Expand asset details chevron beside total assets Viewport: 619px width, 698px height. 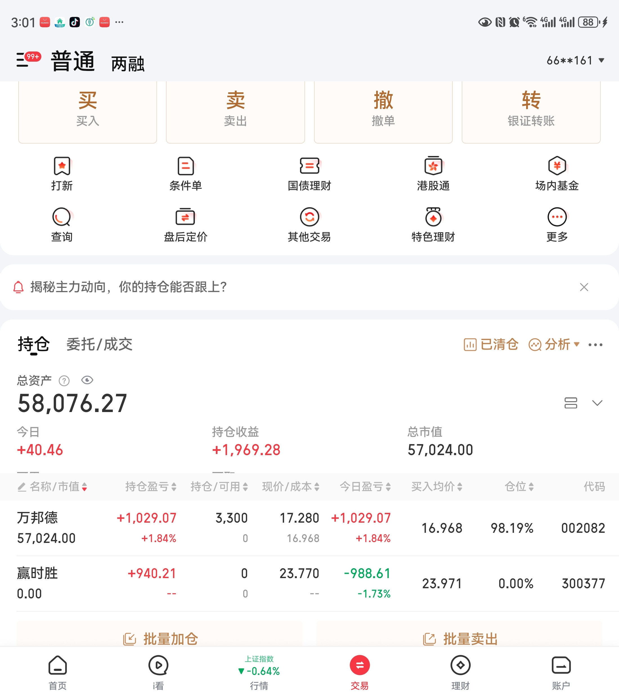[x=597, y=402]
